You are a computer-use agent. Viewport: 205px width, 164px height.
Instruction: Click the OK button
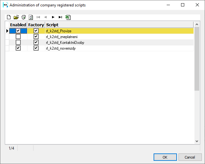[165, 157]
